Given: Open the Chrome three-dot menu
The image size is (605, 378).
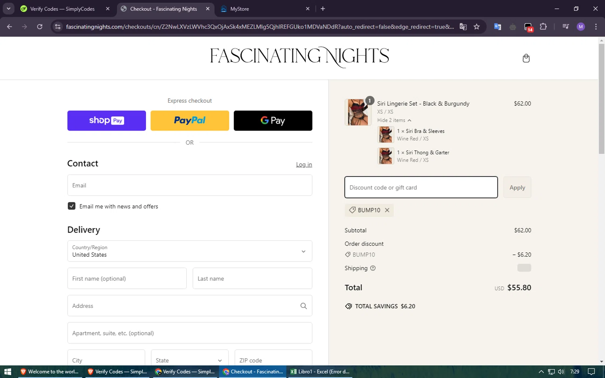Looking at the screenshot, I should (596, 27).
